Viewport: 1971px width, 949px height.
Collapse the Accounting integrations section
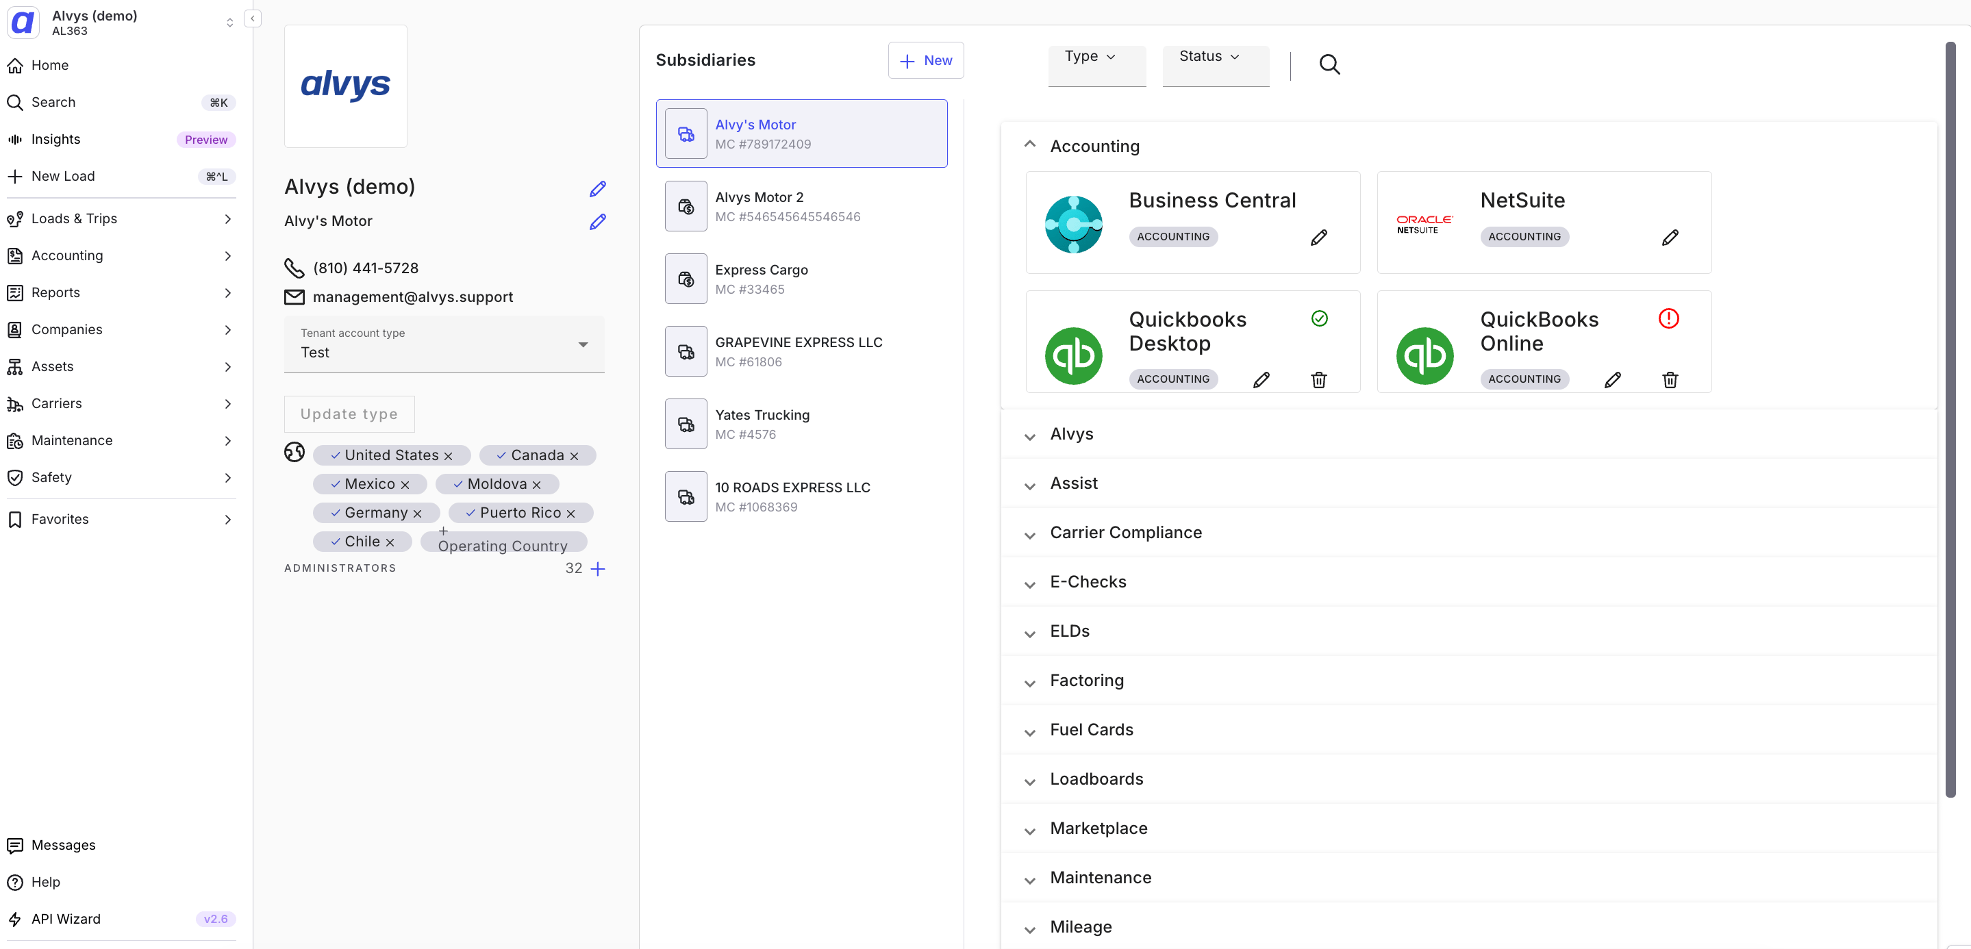(1030, 144)
